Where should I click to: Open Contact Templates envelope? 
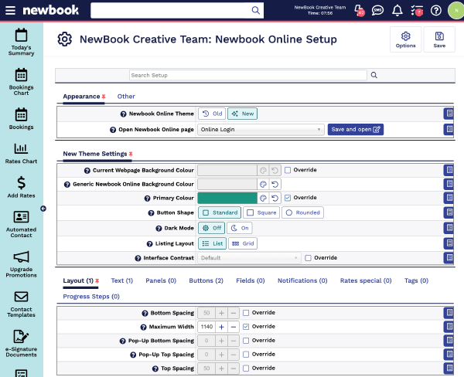22,304
